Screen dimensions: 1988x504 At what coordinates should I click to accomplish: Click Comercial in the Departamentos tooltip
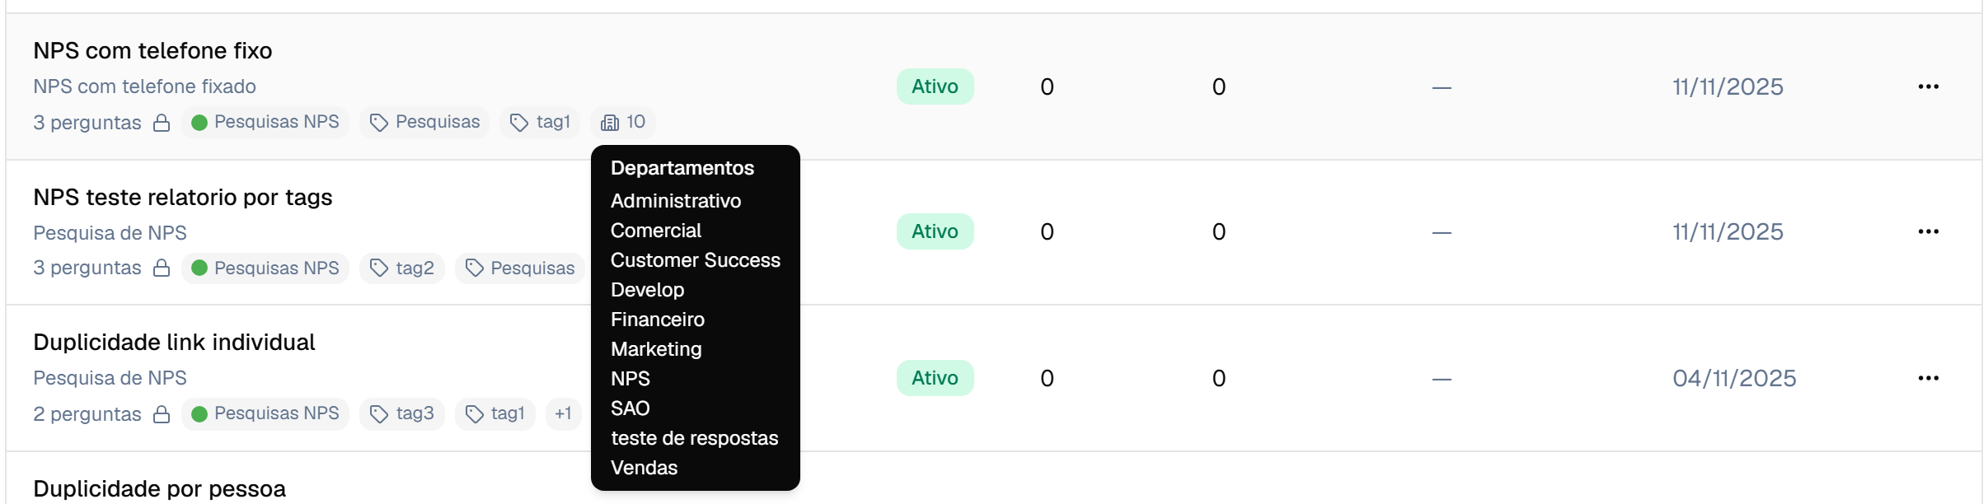coord(656,231)
